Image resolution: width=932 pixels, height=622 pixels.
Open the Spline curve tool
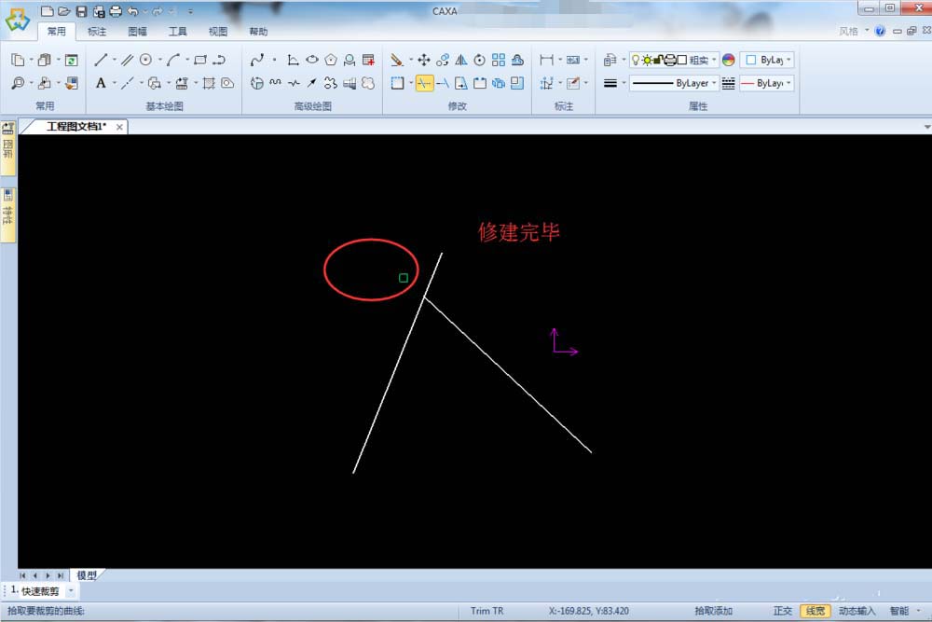tap(259, 59)
